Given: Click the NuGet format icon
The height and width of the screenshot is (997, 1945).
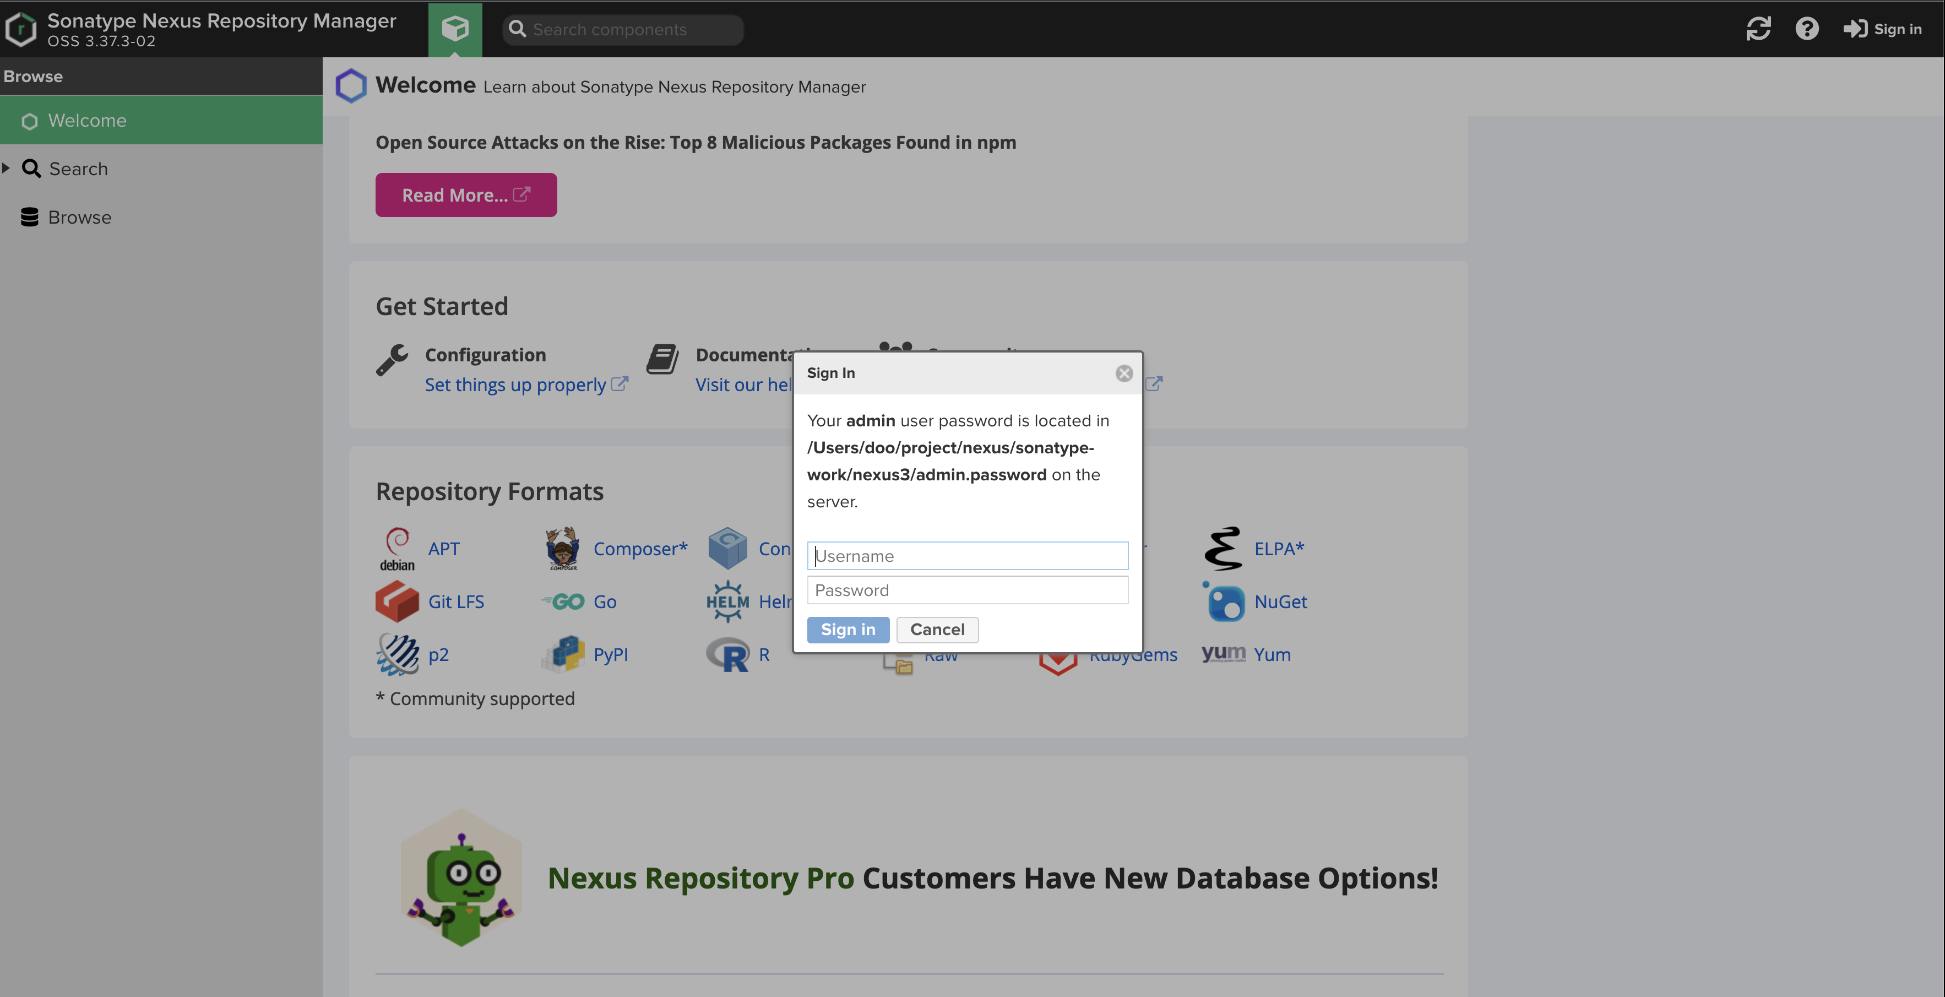Looking at the screenshot, I should pyautogui.click(x=1225, y=602).
